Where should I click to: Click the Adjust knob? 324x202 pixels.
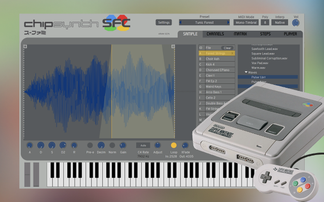157,145
